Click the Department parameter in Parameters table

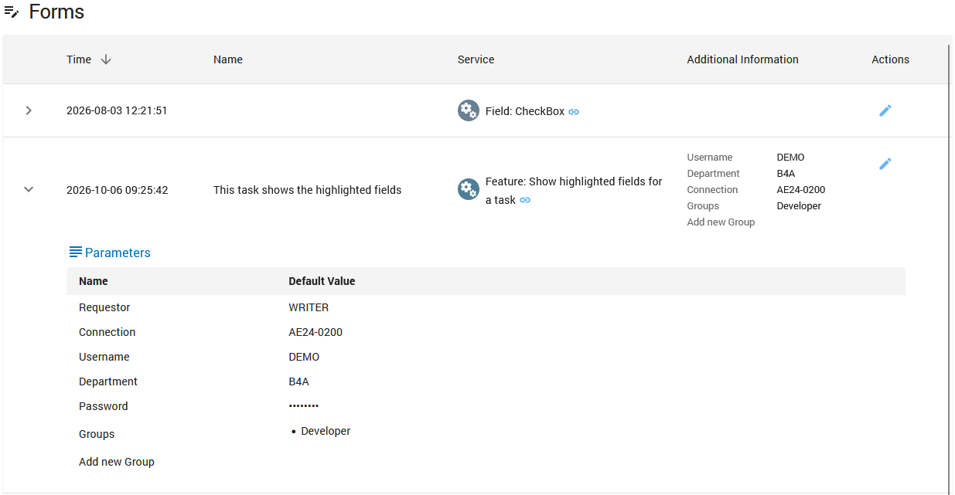tap(108, 381)
